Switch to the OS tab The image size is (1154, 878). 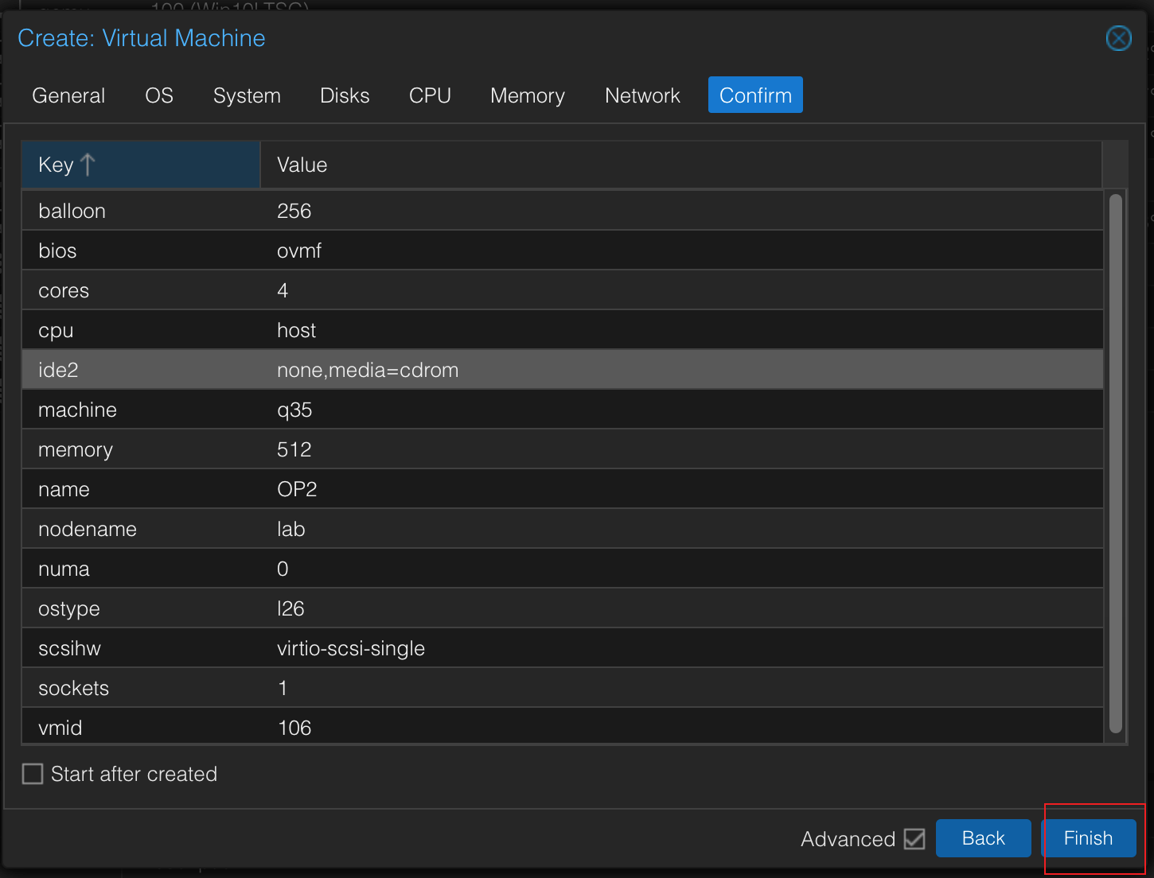159,95
